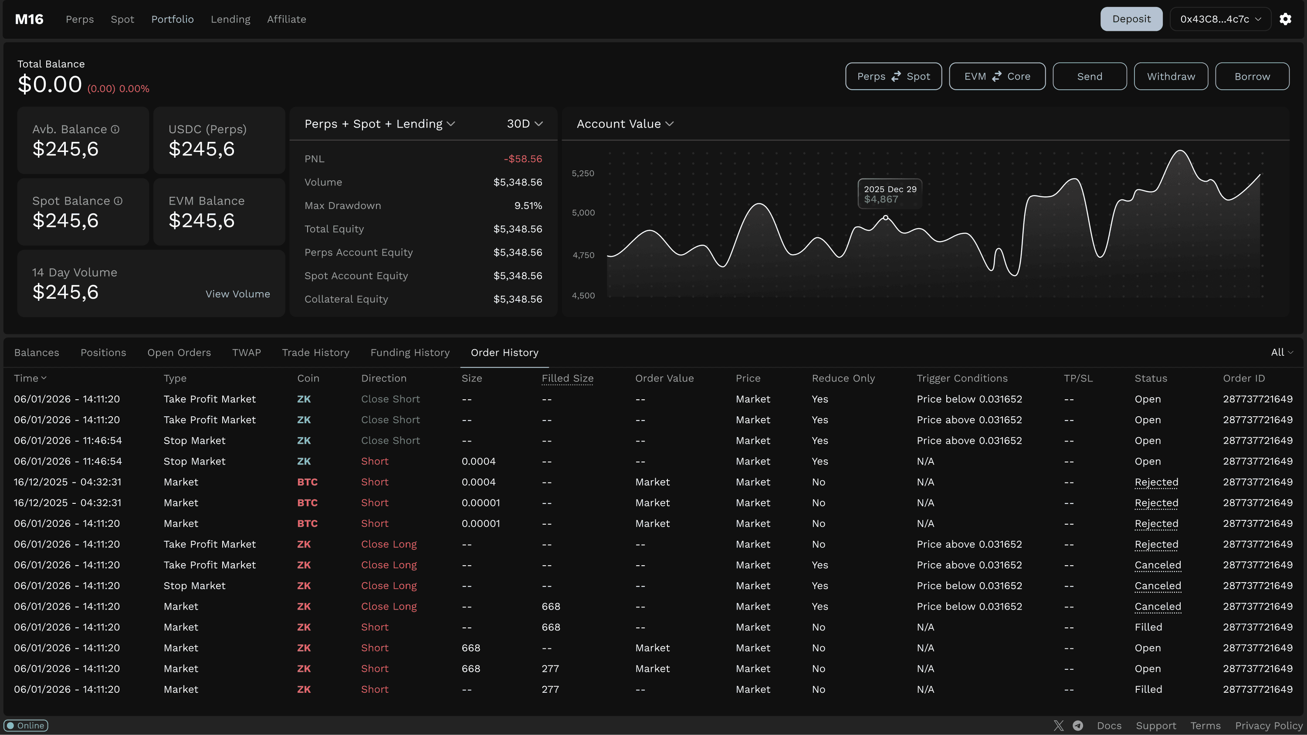Open the wallet address 0x43C8...4c7c dropdown

click(1220, 19)
